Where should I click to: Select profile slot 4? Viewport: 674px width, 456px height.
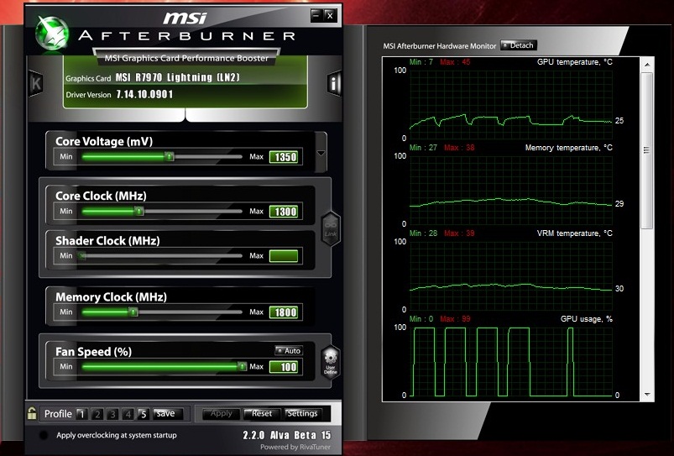128,414
